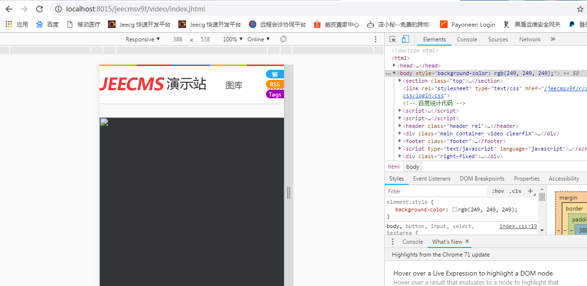Toggle the device toolbar icon
This screenshot has height=286, width=587.
405,39
